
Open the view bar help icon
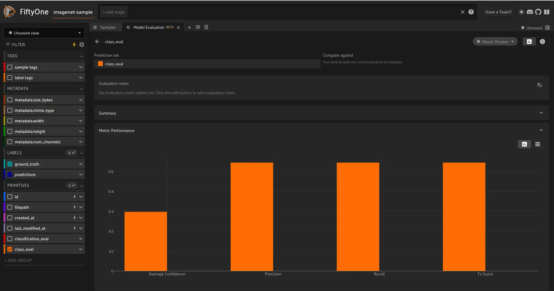471,12
